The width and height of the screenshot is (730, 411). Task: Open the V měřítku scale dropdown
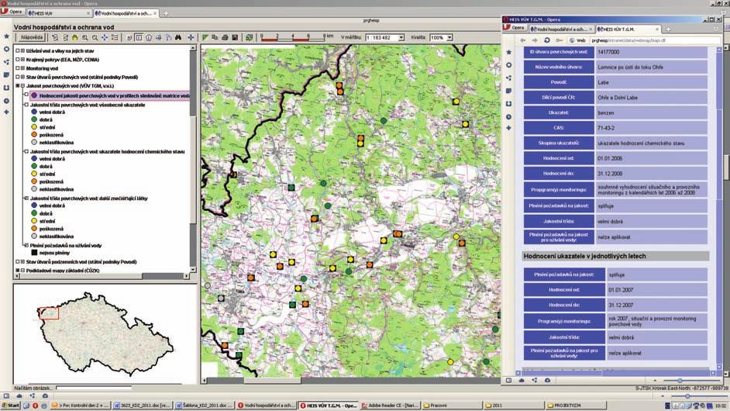(x=401, y=38)
